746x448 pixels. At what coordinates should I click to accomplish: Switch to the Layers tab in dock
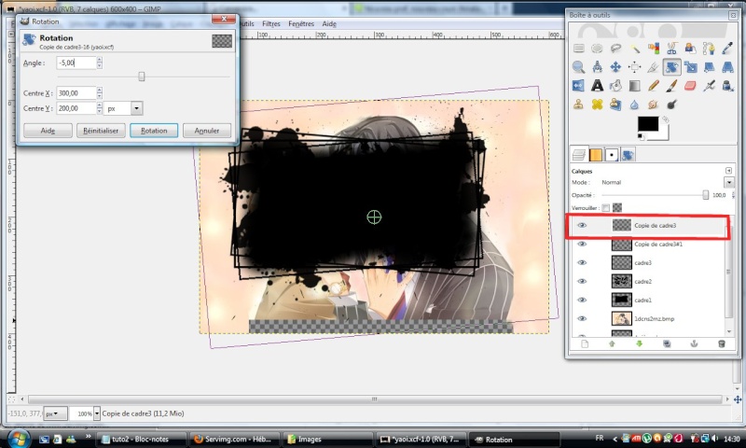579,155
